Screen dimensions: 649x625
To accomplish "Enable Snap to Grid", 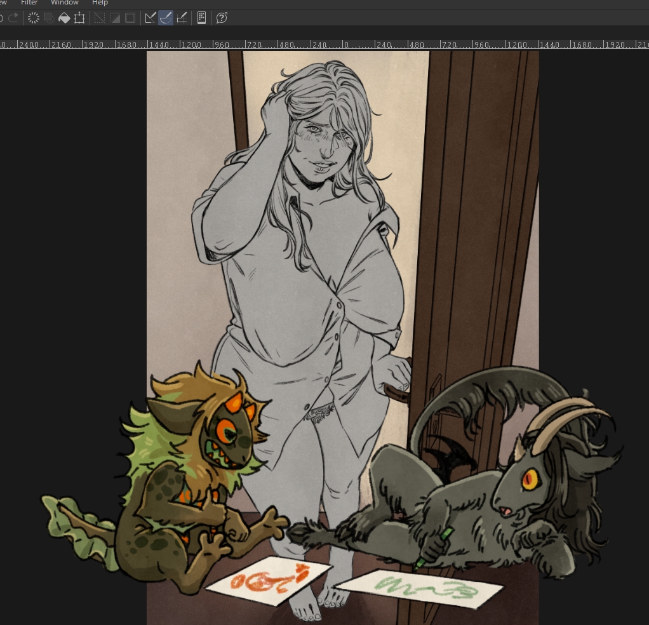I will tap(181, 18).
